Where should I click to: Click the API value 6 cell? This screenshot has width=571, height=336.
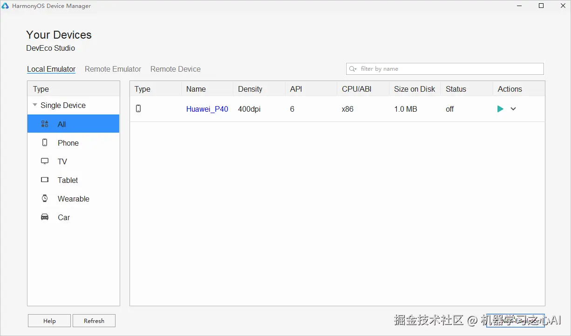tap(292, 109)
